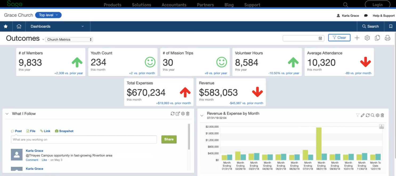The height and width of the screenshot is (176, 396).
Task: Open dashboard settings gear icon
Action: 367,38
